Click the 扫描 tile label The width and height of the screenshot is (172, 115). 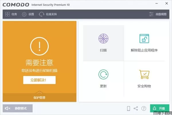(x=103, y=50)
